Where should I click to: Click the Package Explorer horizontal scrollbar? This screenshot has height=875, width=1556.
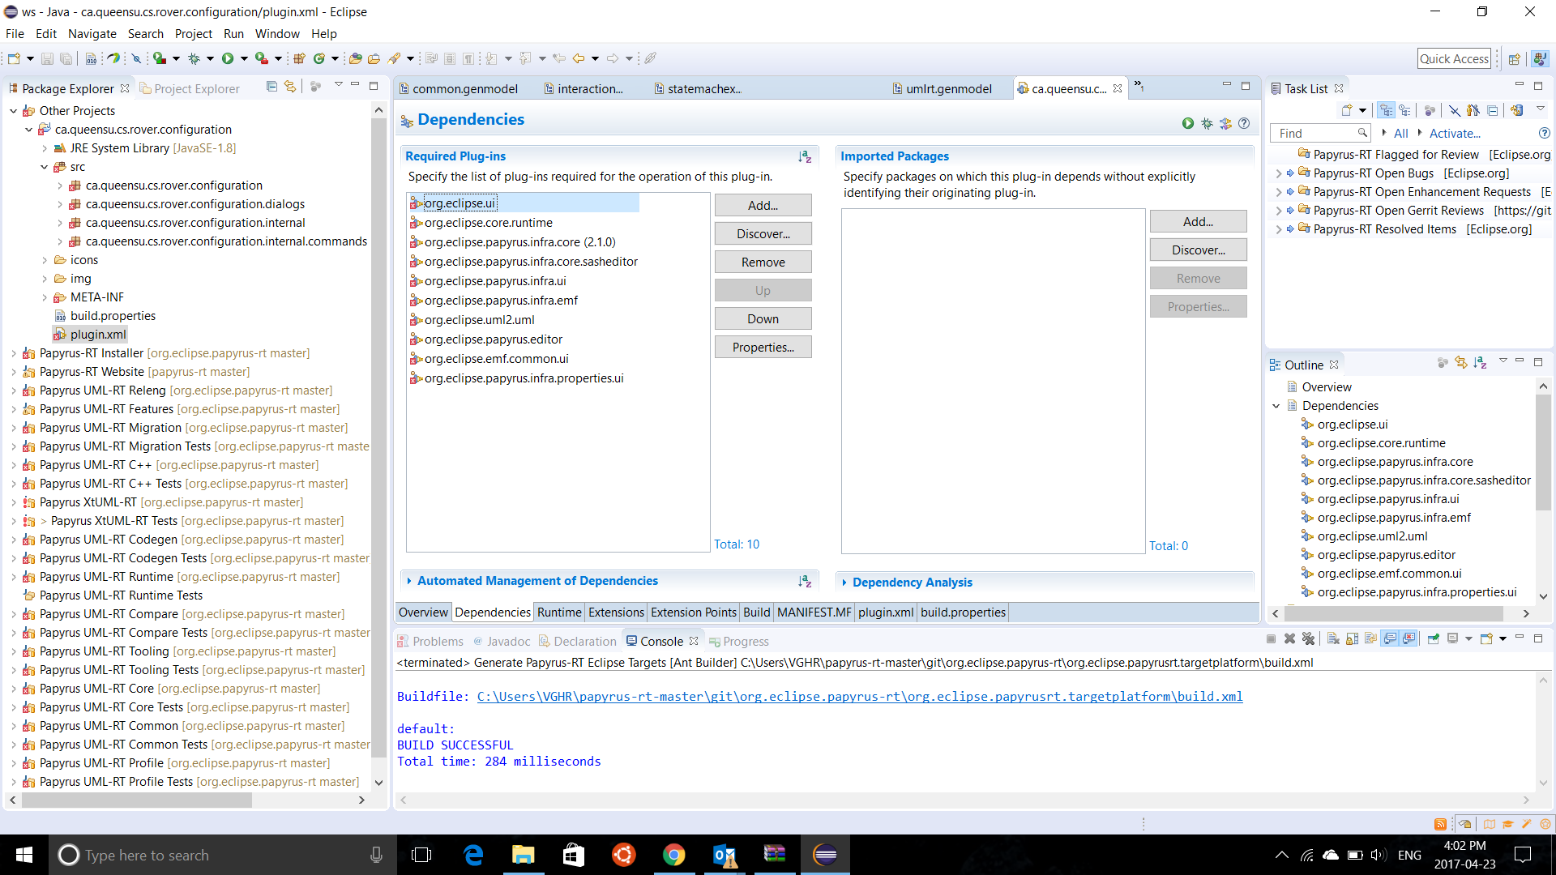[136, 800]
